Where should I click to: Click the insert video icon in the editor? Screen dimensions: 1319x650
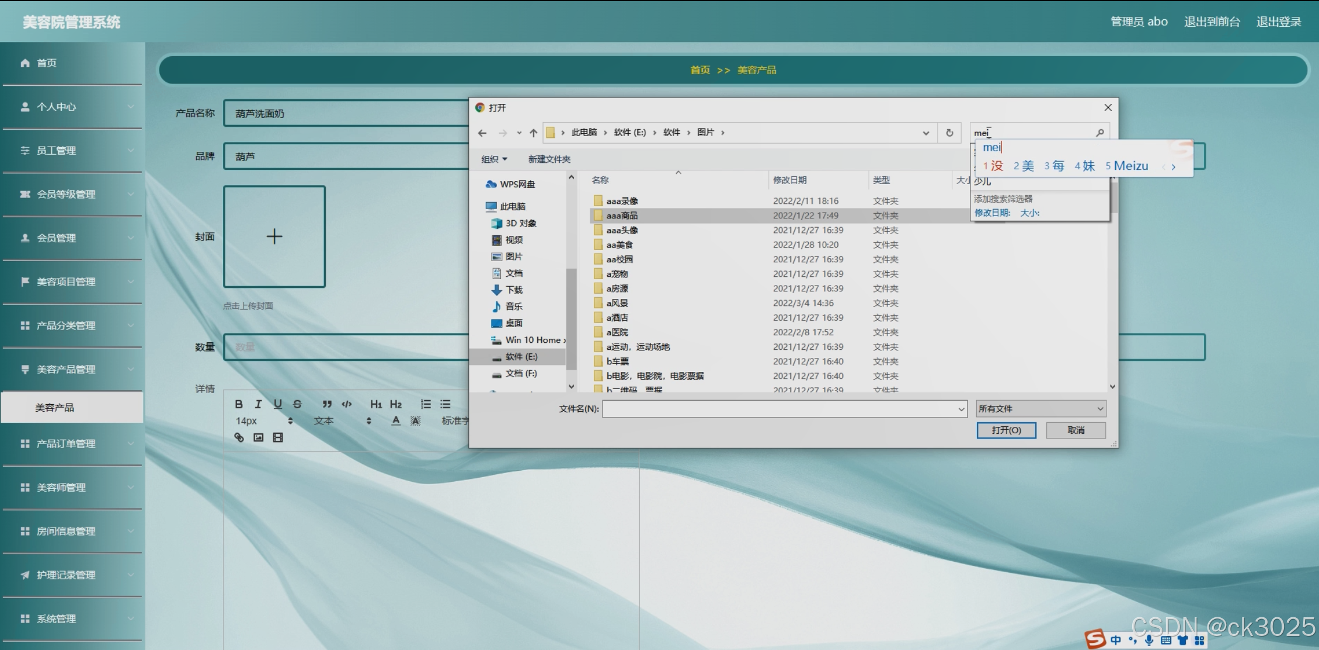[278, 437]
